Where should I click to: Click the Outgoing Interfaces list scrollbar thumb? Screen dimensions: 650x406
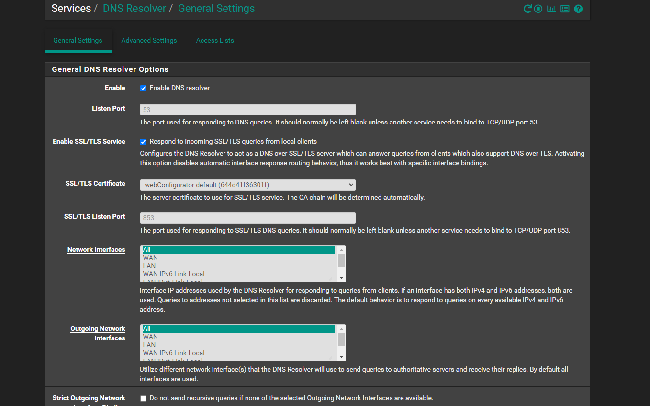tap(341, 339)
